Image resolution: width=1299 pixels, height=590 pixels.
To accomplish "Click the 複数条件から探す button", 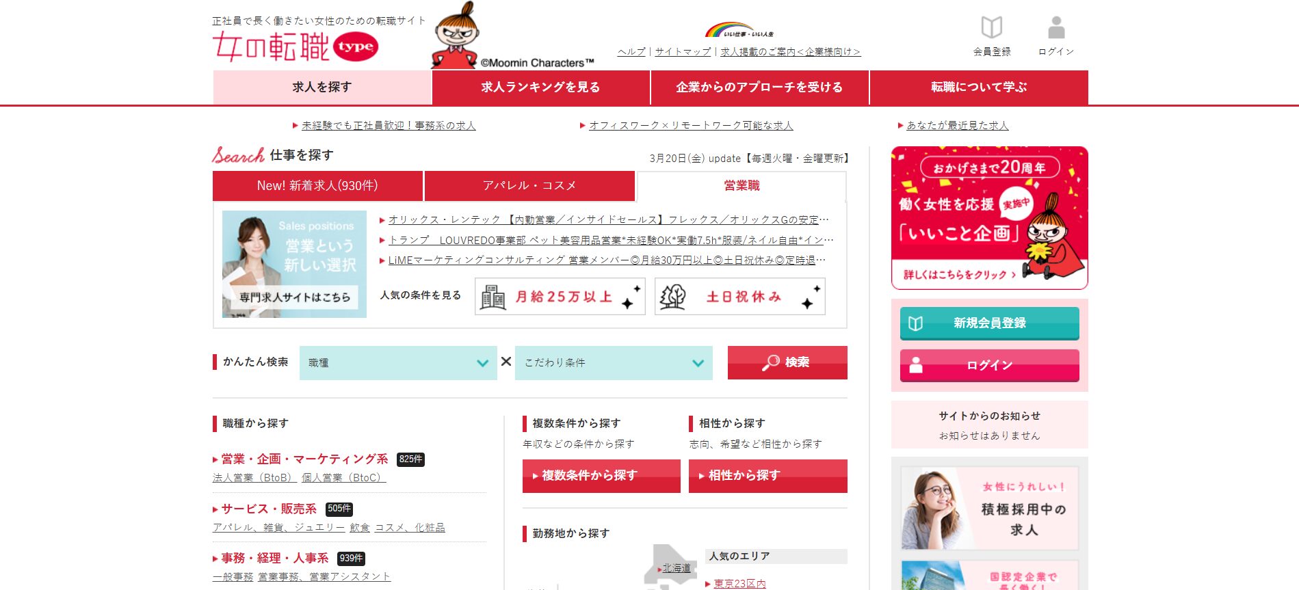I will [x=601, y=476].
